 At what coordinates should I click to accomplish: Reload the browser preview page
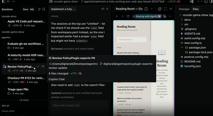point(128,16)
